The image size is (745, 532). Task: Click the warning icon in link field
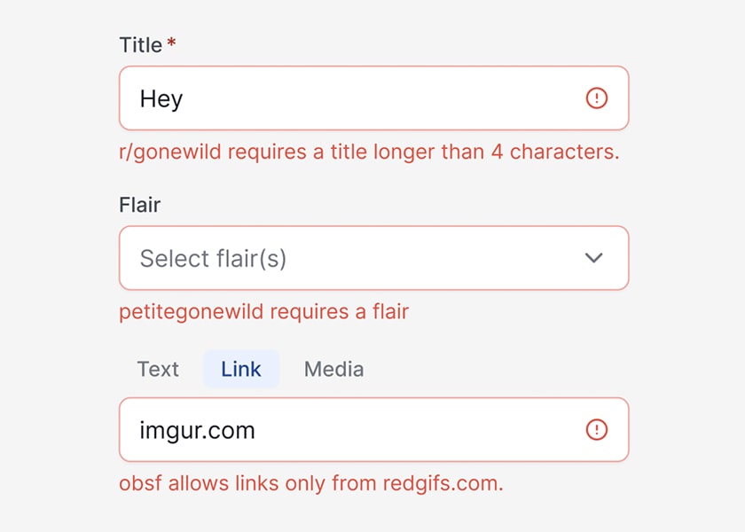coord(597,430)
